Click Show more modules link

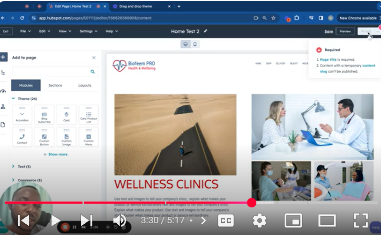[56, 154]
